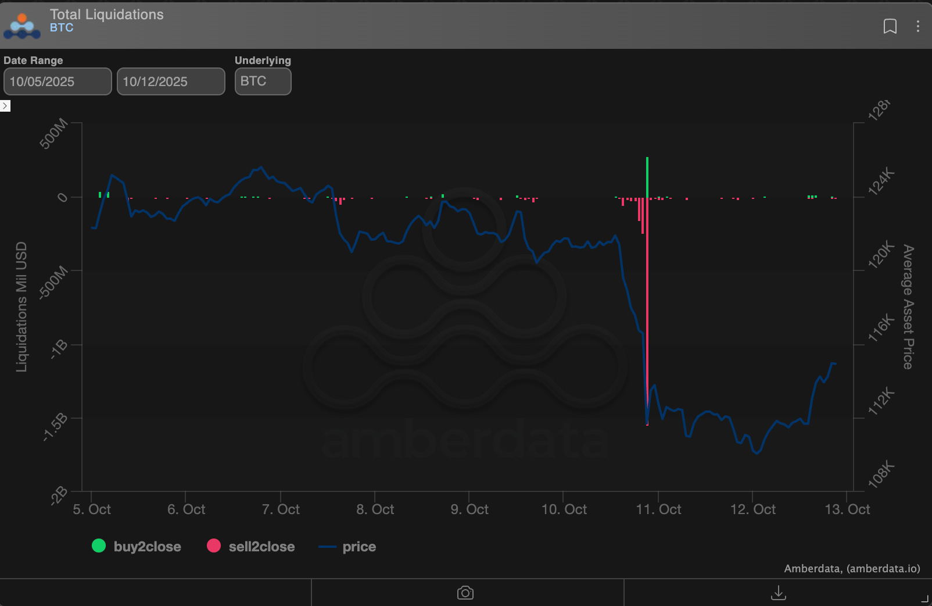
Task: Expand the side panel chevron arrow
Action: (x=5, y=106)
